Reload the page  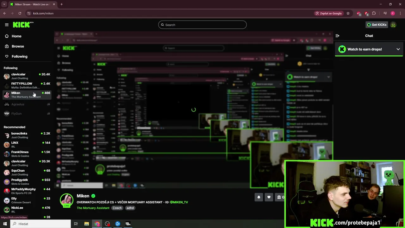tap(20, 13)
